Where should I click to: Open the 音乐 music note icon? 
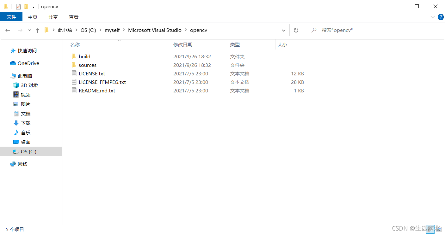click(x=16, y=132)
